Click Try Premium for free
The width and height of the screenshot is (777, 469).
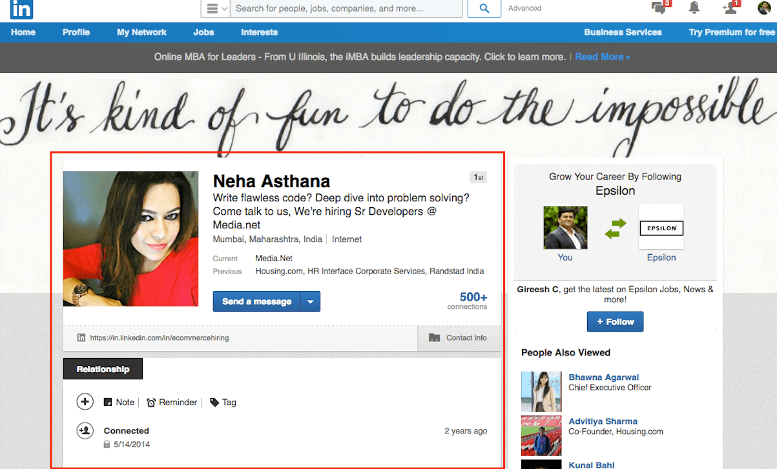731,32
